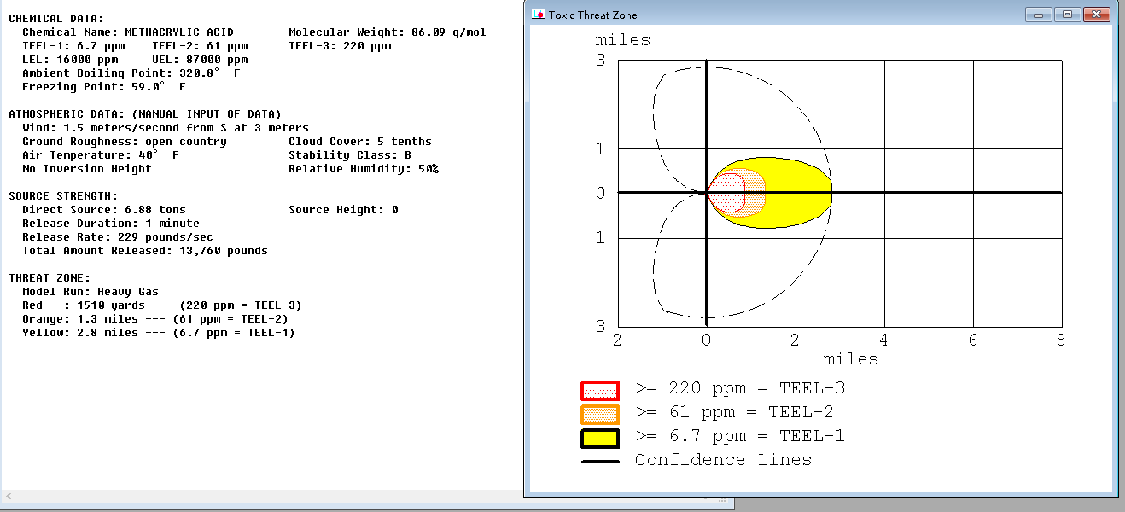Click the "8" tick label on horizontal axis
This screenshot has height=512, width=1125.
pos(1061,340)
